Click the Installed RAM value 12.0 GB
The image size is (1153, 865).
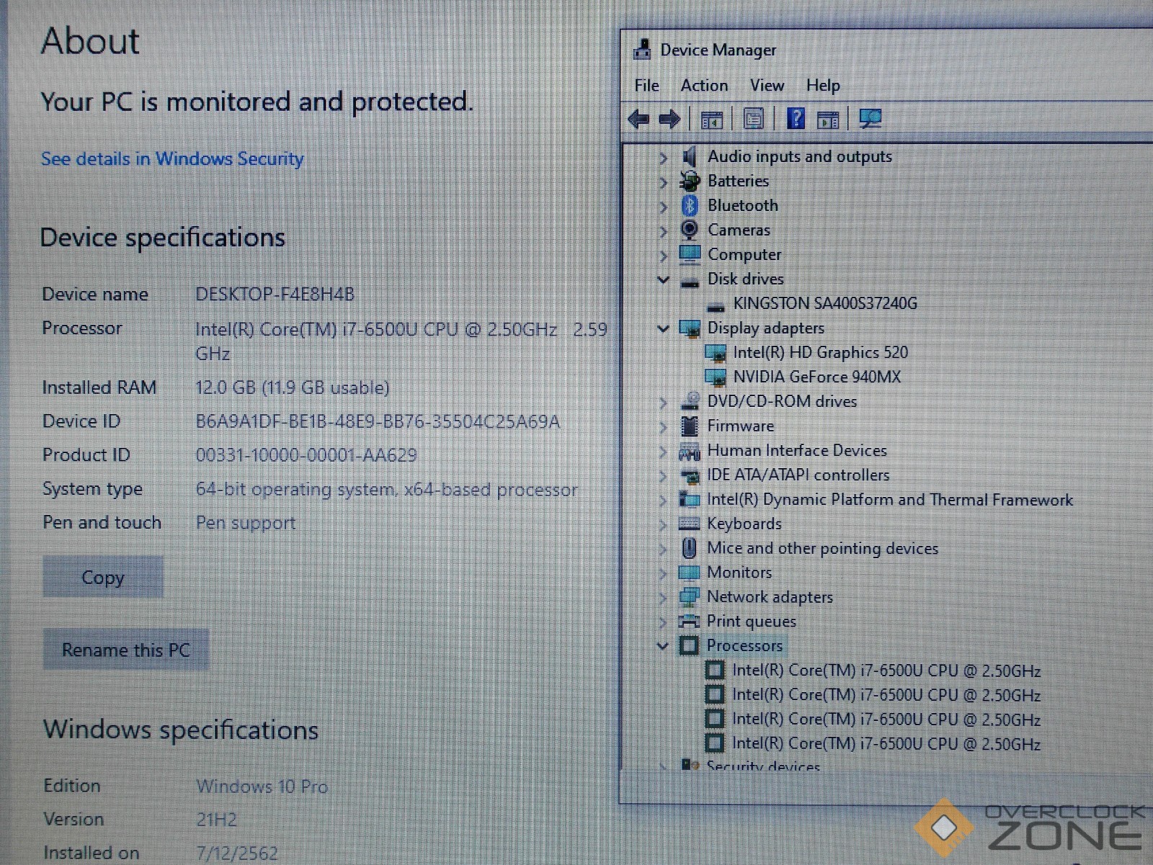[292, 387]
